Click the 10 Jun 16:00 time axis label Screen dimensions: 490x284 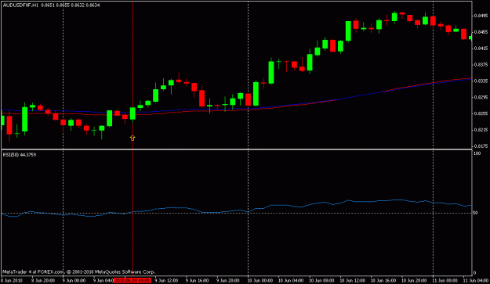(383, 281)
